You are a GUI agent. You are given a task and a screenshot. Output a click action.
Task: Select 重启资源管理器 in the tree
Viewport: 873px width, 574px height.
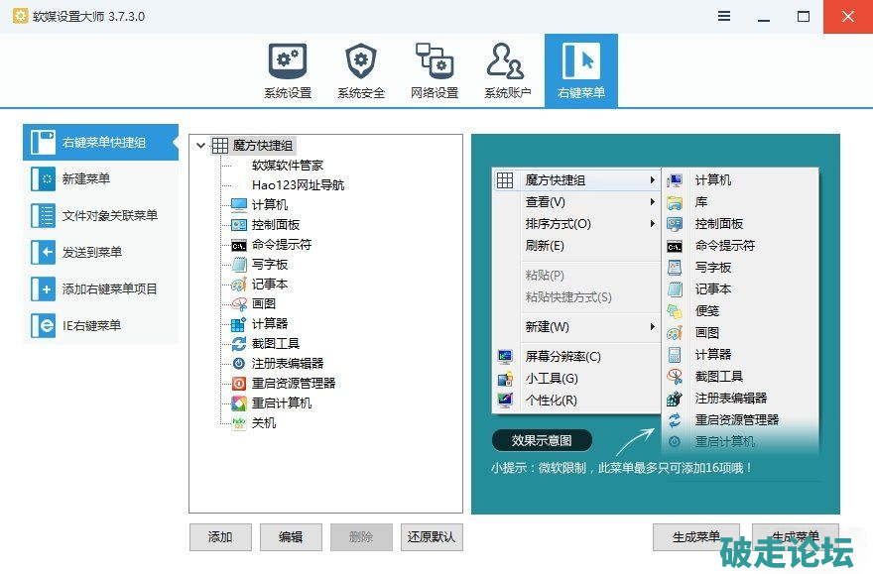click(x=293, y=384)
